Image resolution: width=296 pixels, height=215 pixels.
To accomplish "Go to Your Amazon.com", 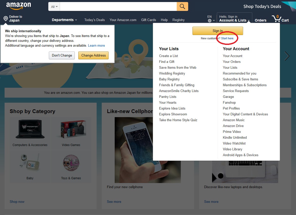I will point(123,20).
